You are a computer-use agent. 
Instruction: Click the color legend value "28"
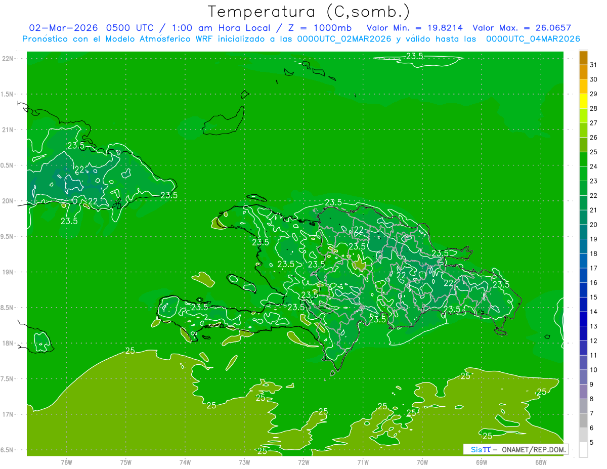[x=594, y=108]
